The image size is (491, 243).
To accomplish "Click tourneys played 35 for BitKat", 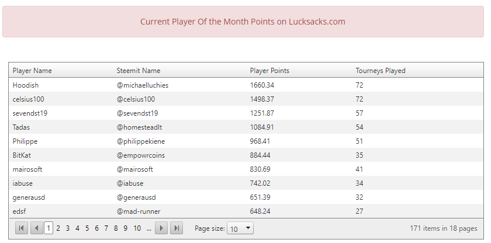I will pyautogui.click(x=359, y=155).
